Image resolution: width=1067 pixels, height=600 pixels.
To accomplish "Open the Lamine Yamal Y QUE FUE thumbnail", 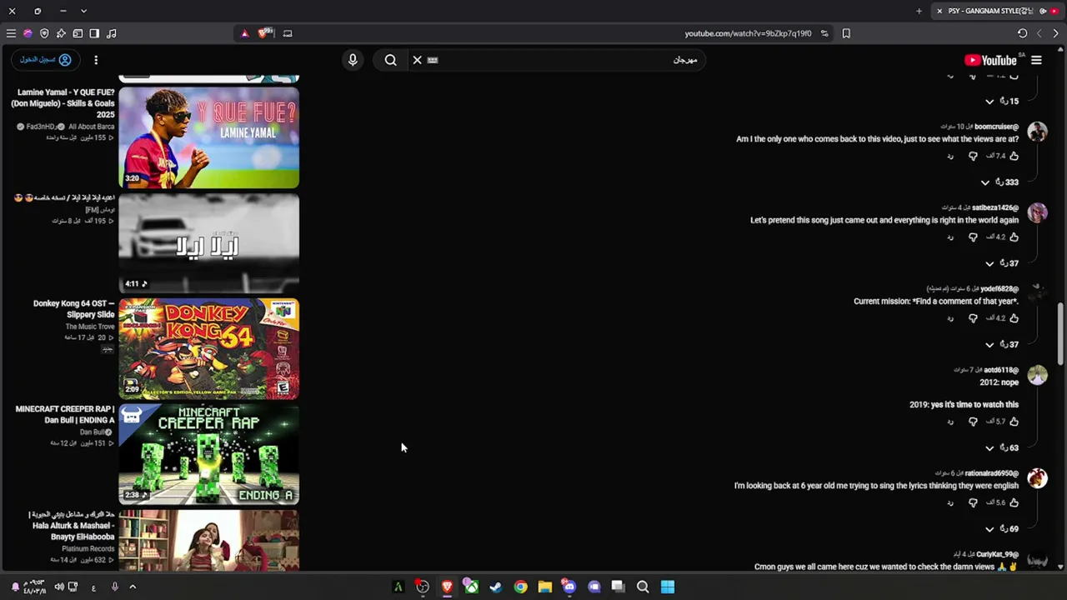I will pos(209,138).
